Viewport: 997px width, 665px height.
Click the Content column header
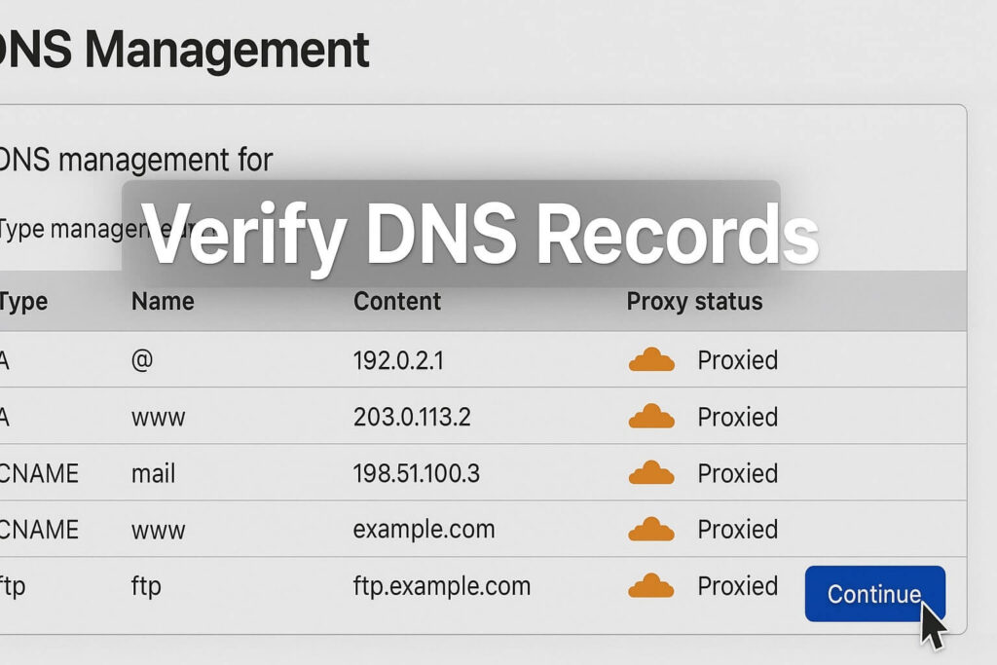click(x=396, y=302)
